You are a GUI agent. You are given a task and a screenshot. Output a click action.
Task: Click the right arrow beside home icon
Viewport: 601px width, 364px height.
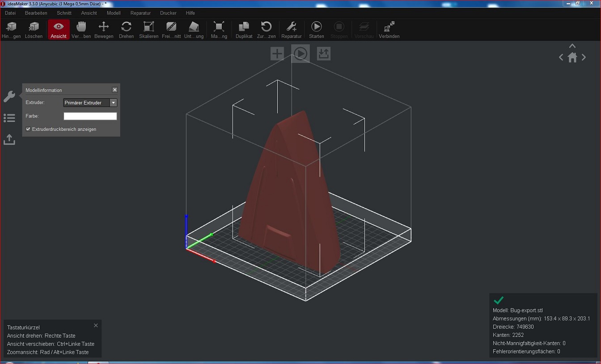(x=584, y=58)
